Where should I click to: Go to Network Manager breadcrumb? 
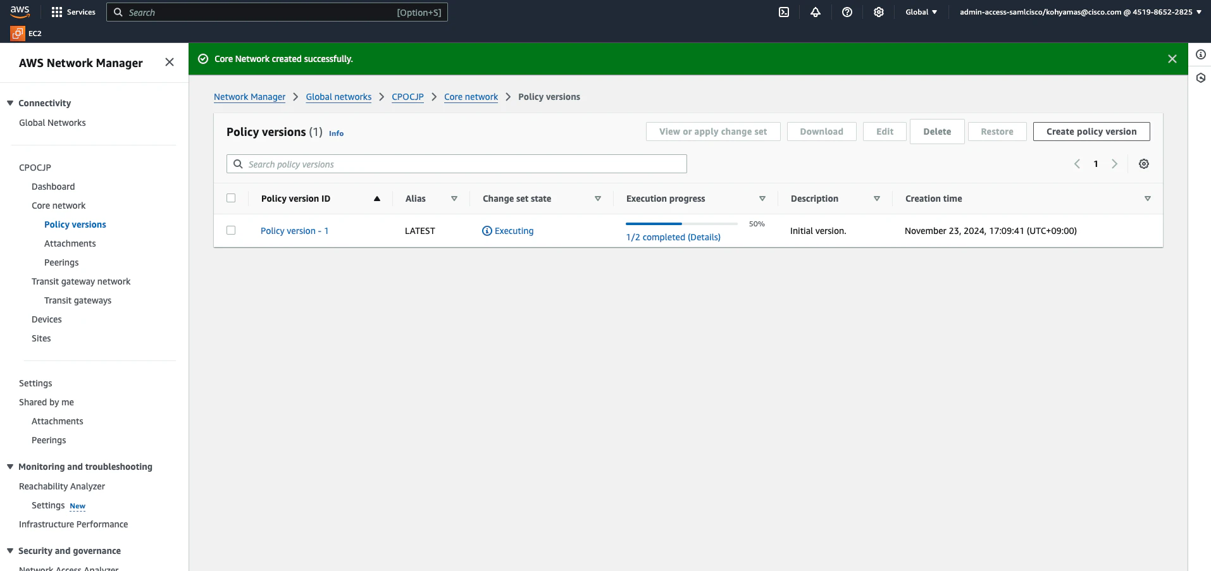point(249,97)
